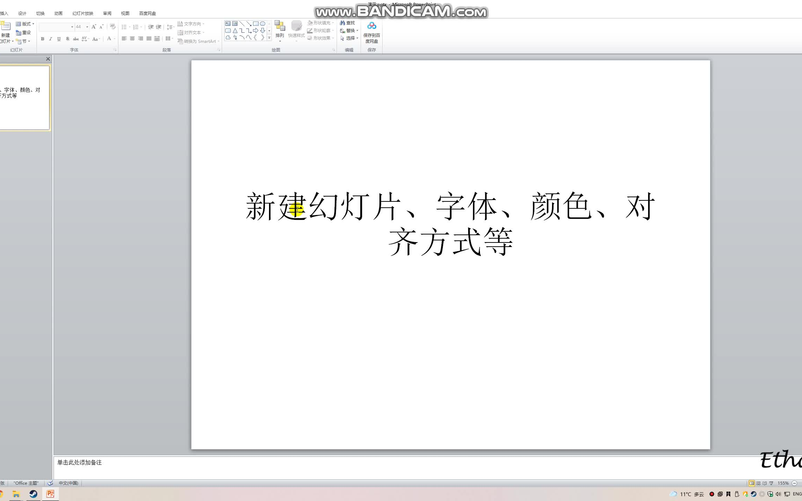The height and width of the screenshot is (501, 802).
Task: Run spell check from status bar
Action: click(50, 483)
